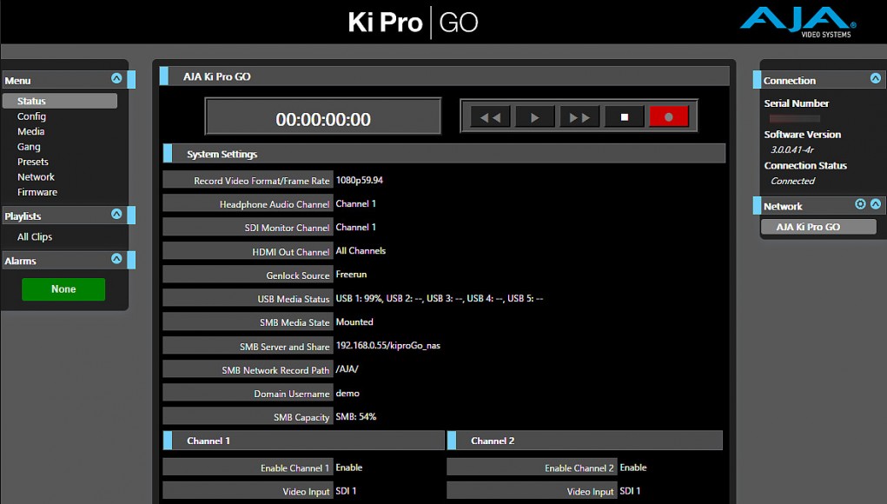Screen dimensions: 887x504
Task: Open the Presets menu page
Action: click(33, 162)
